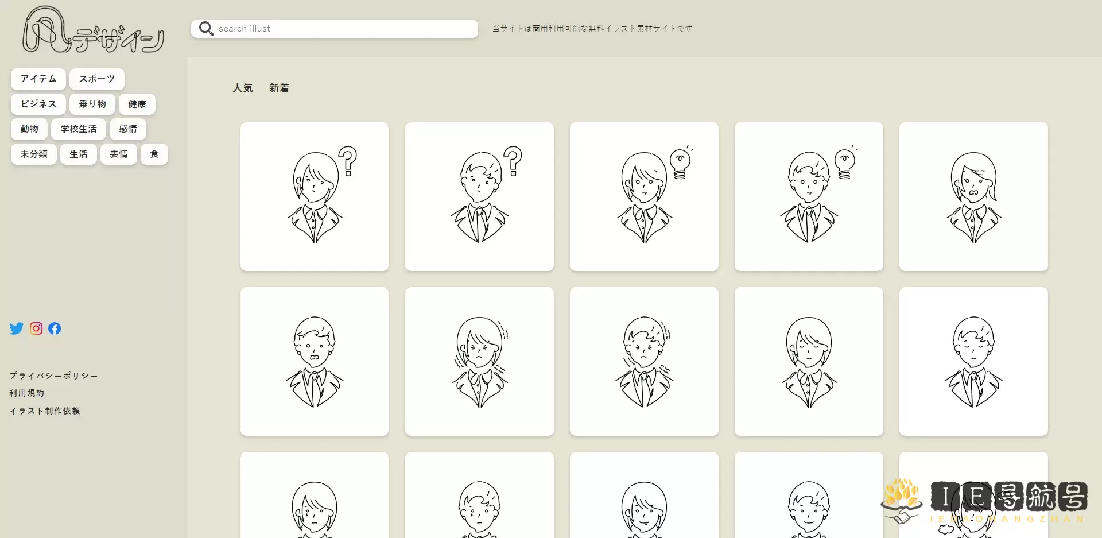Click the Twitter bird icon

click(x=16, y=328)
